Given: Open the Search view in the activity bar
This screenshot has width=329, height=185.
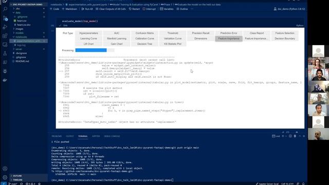Looking at the screenshot, I should pos(5,9).
